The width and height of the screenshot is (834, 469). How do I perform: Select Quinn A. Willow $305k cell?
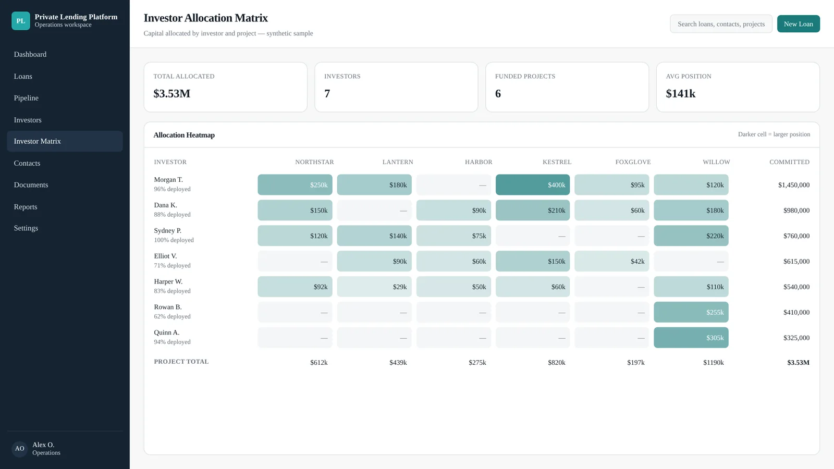click(691, 338)
